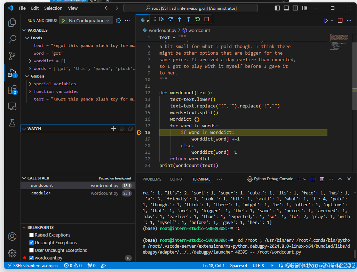Open the Extensions sidebar icon
The image size is (357, 272).
click(x=12, y=89)
